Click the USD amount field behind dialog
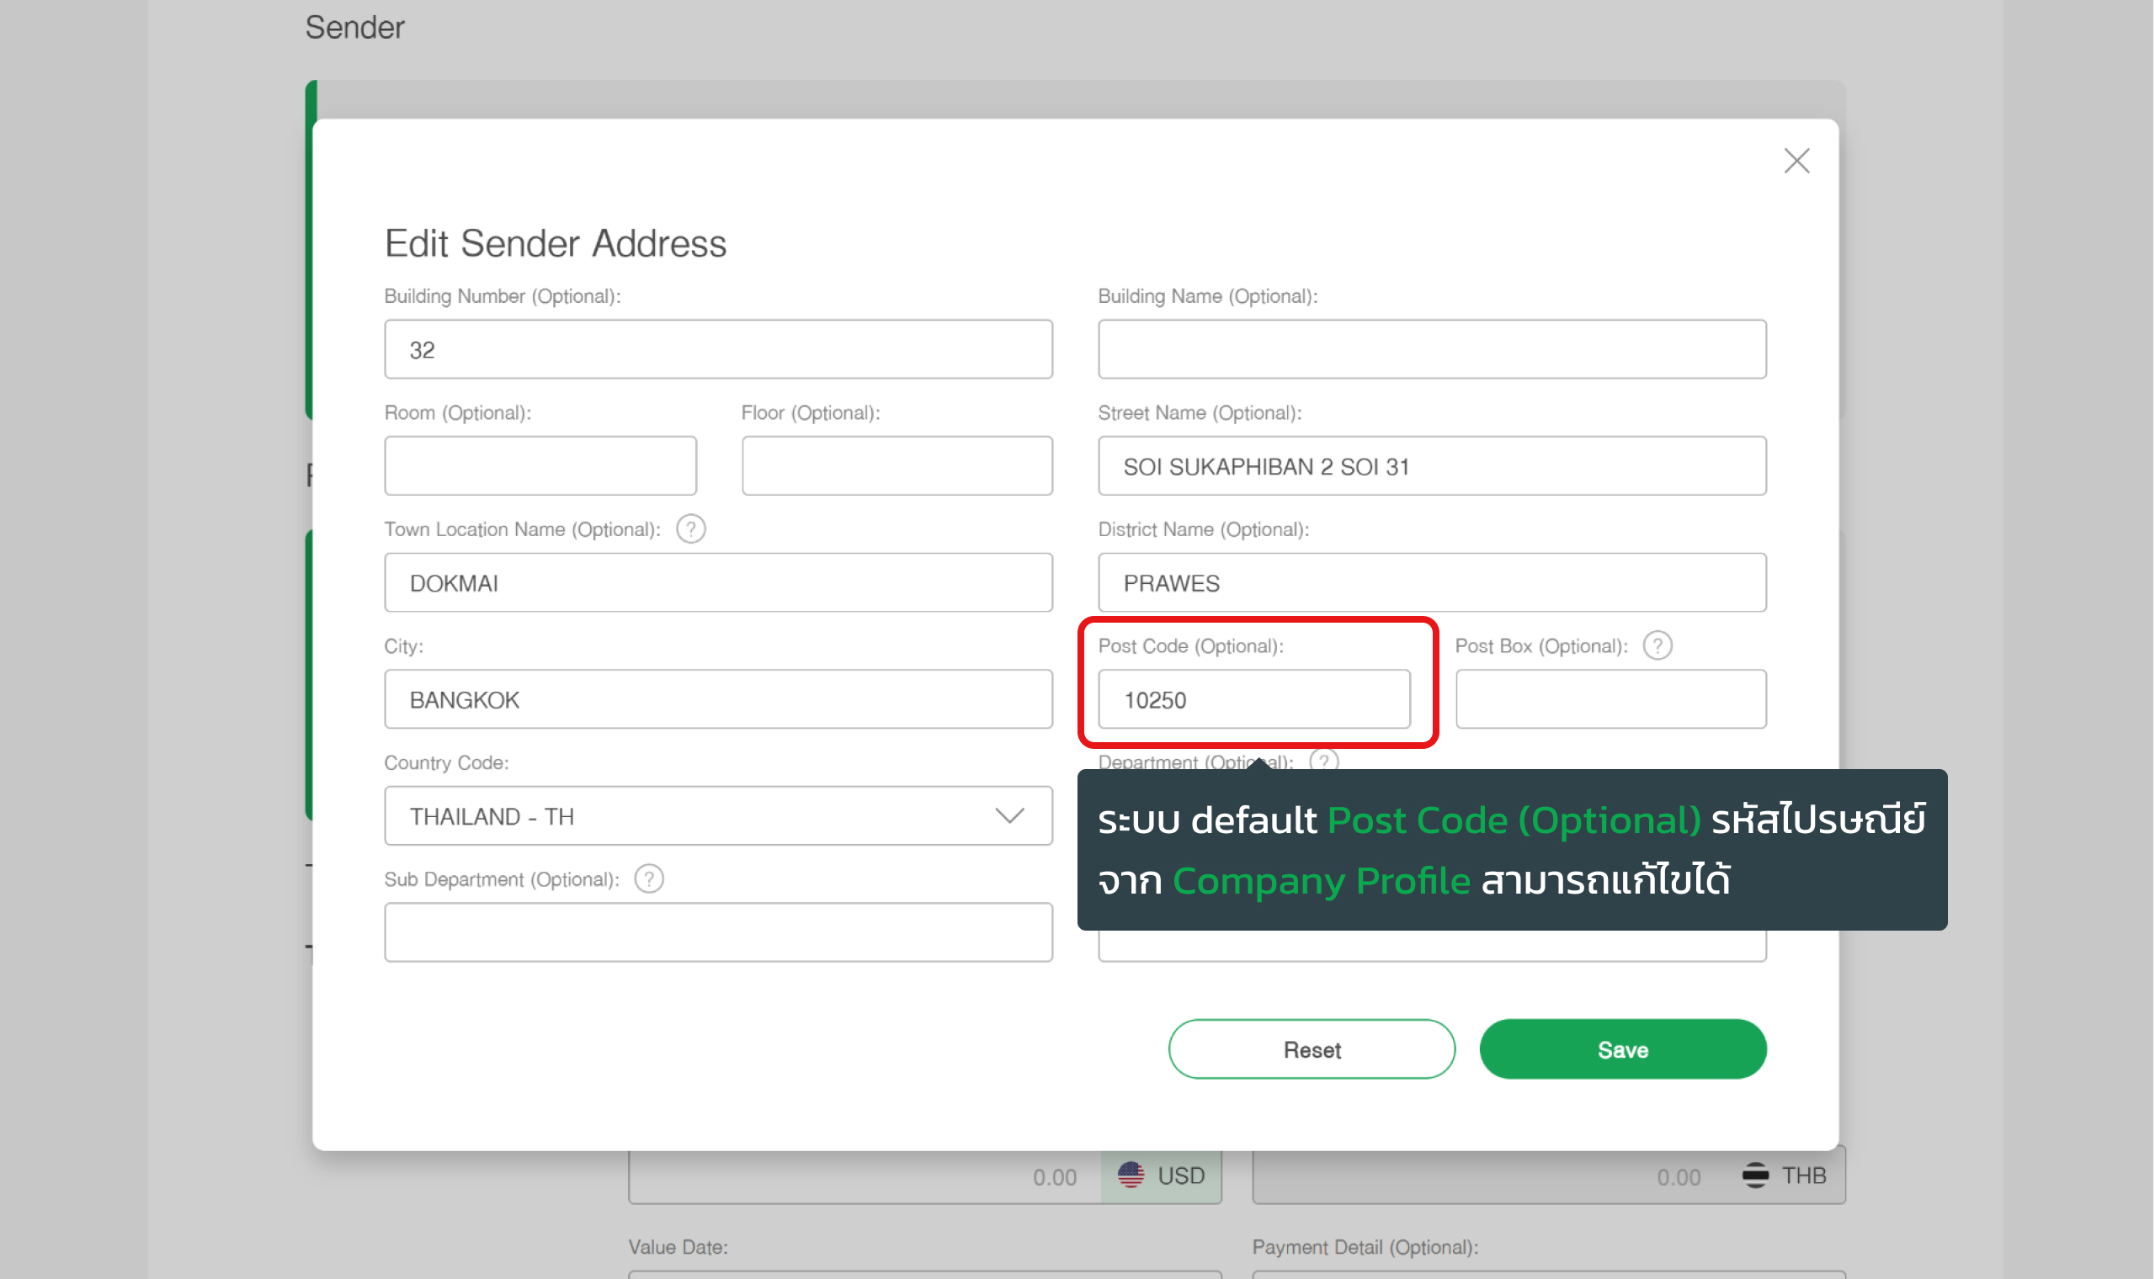Image resolution: width=2155 pixels, height=1279 pixels. point(865,1176)
